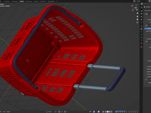This screenshot has height=113, width=151.
Task: Open the Object menu in viewport header
Action: [8, 112]
